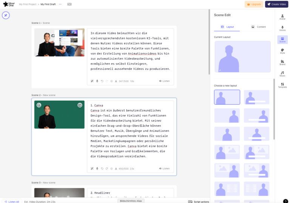Click the magic wand icon in Scene 1

click(92, 81)
